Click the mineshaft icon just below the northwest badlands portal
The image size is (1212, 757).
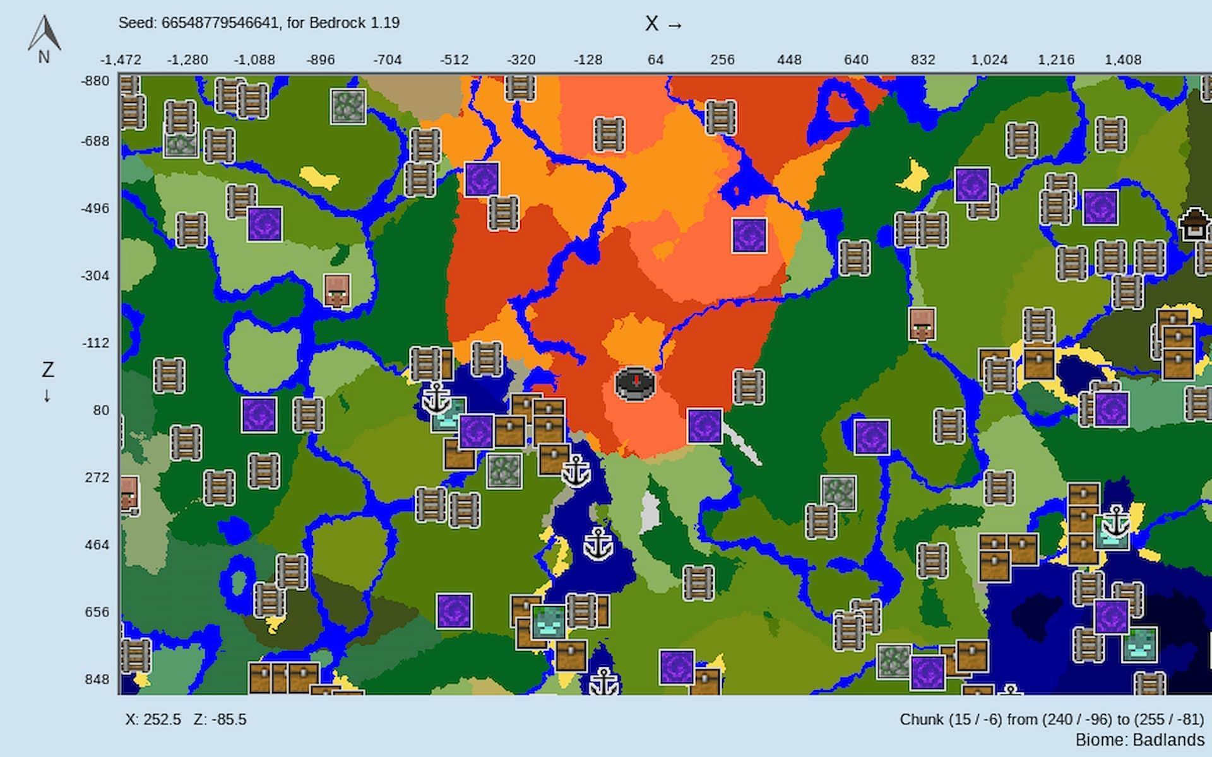pos(503,213)
